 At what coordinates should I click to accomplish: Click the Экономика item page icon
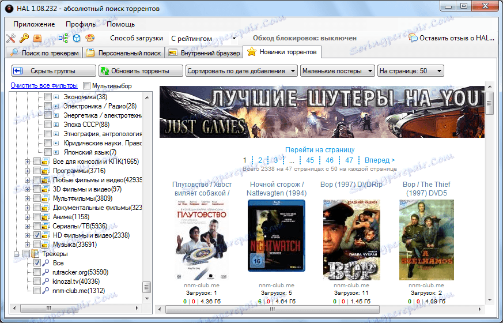pos(56,97)
